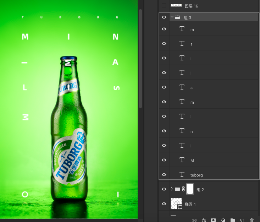
Task: Click the canvas vertical scrollbar
Action: tap(140, 59)
